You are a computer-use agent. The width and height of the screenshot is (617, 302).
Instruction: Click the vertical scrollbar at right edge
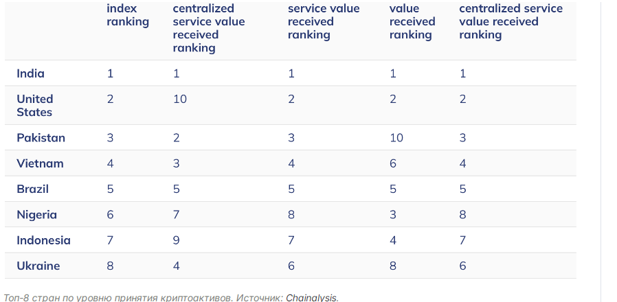click(601, 151)
